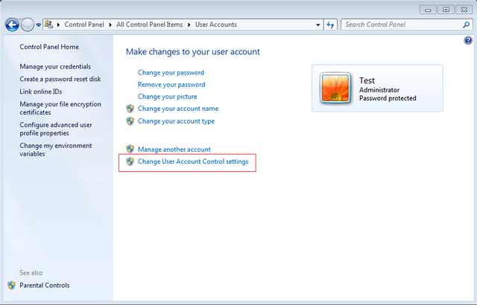Open the help question mark icon
This screenshot has height=305, width=477.
point(468,40)
